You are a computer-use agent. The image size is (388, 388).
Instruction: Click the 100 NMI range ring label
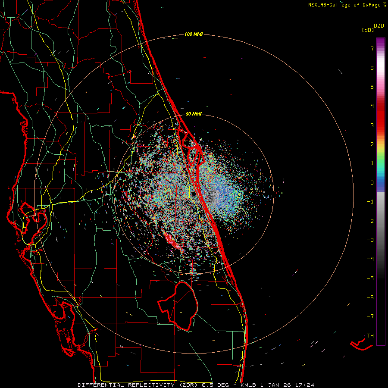point(194,34)
